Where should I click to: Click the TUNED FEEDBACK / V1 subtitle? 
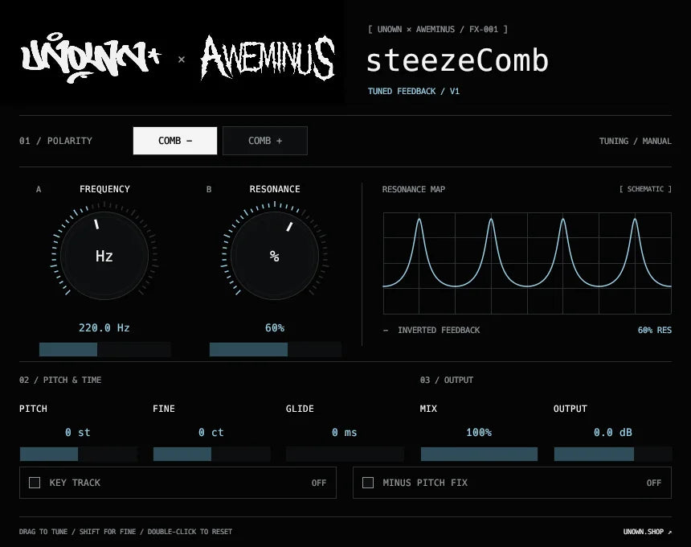[414, 92]
